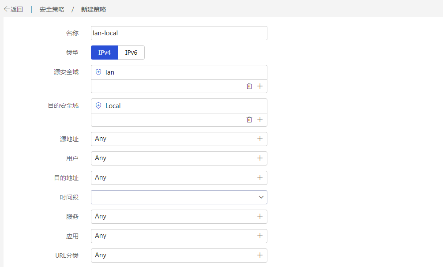Viewport: 443px width, 267px height.
Task: Focus the name field containing lan-local
Action: pos(179,33)
